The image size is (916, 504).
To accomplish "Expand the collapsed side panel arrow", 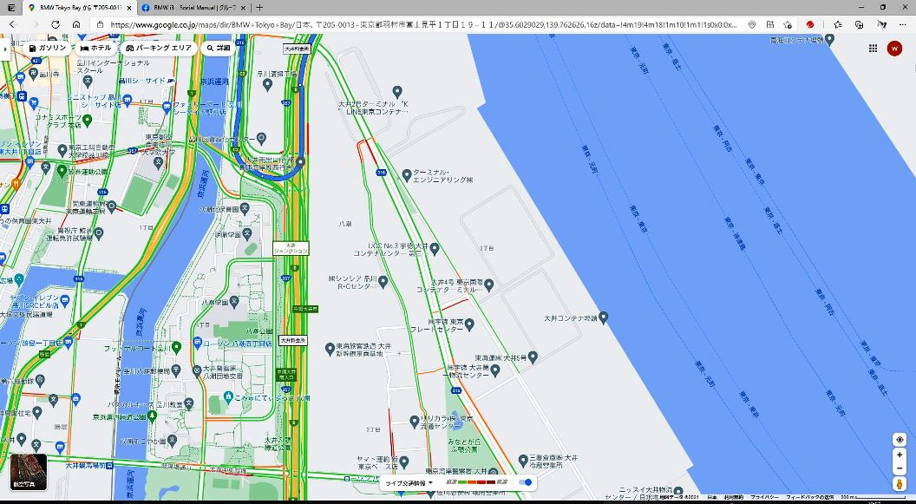I will (4, 49).
